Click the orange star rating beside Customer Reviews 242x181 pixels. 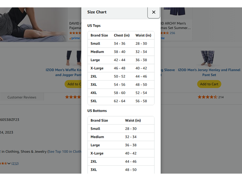(73, 97)
